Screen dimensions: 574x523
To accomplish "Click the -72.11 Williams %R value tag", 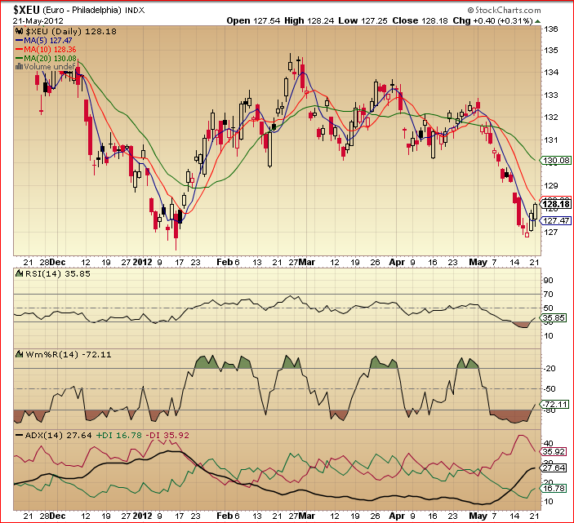I will point(554,405).
